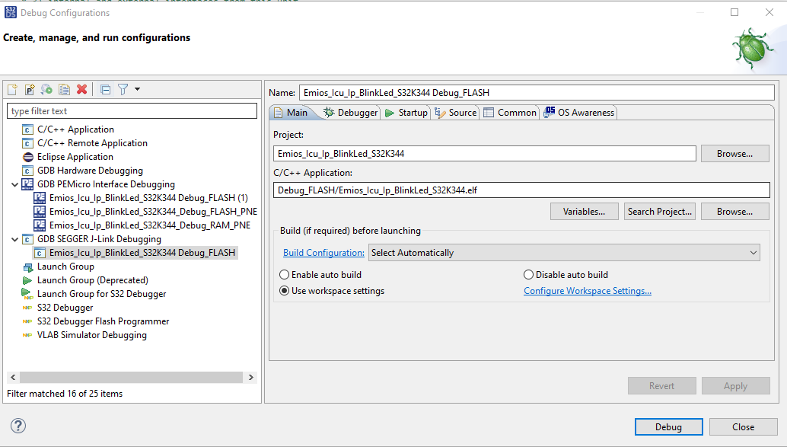Create a new launch configuration prototype

(29, 89)
